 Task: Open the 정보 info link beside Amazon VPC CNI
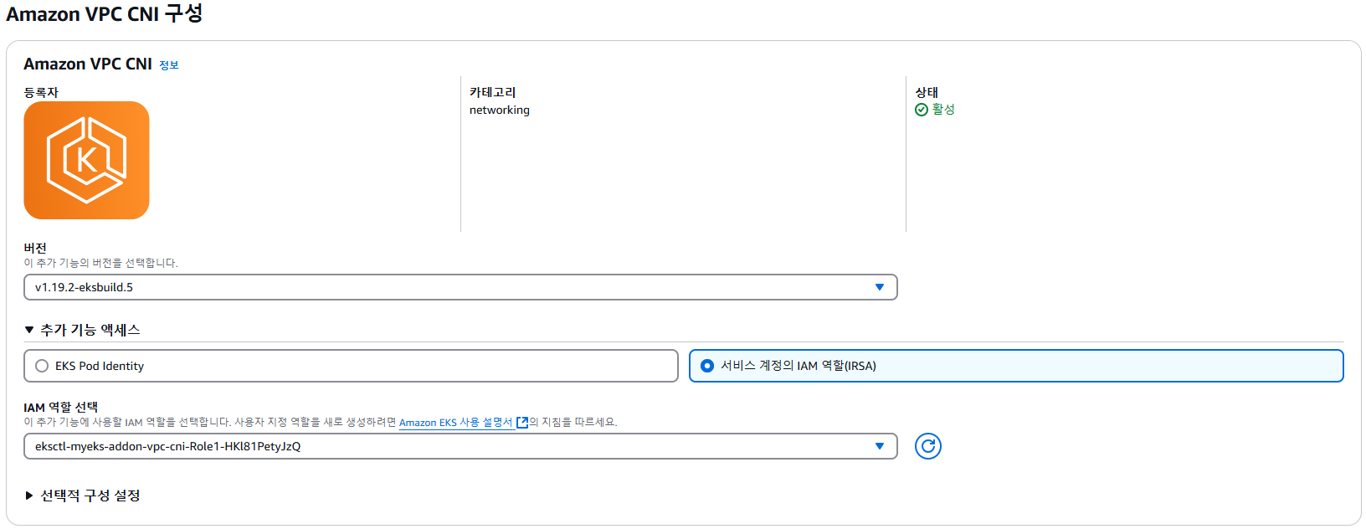click(x=169, y=65)
